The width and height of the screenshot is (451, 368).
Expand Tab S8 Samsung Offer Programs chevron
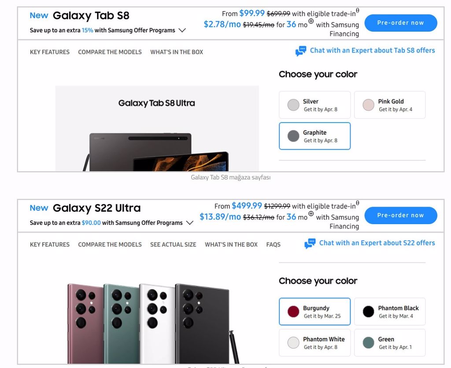(x=182, y=30)
